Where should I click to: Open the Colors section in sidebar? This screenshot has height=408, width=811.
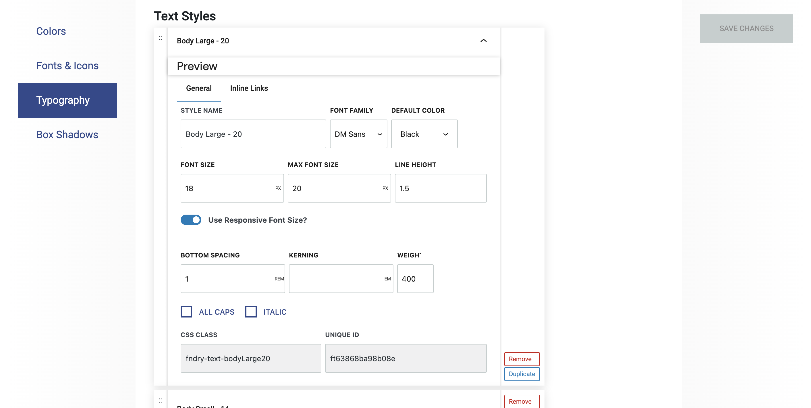coord(51,31)
